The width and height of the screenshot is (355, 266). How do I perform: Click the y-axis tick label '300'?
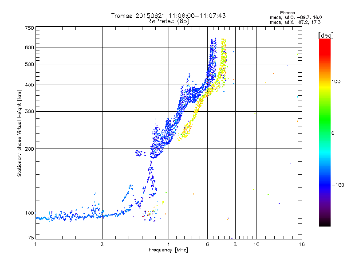click(29, 112)
